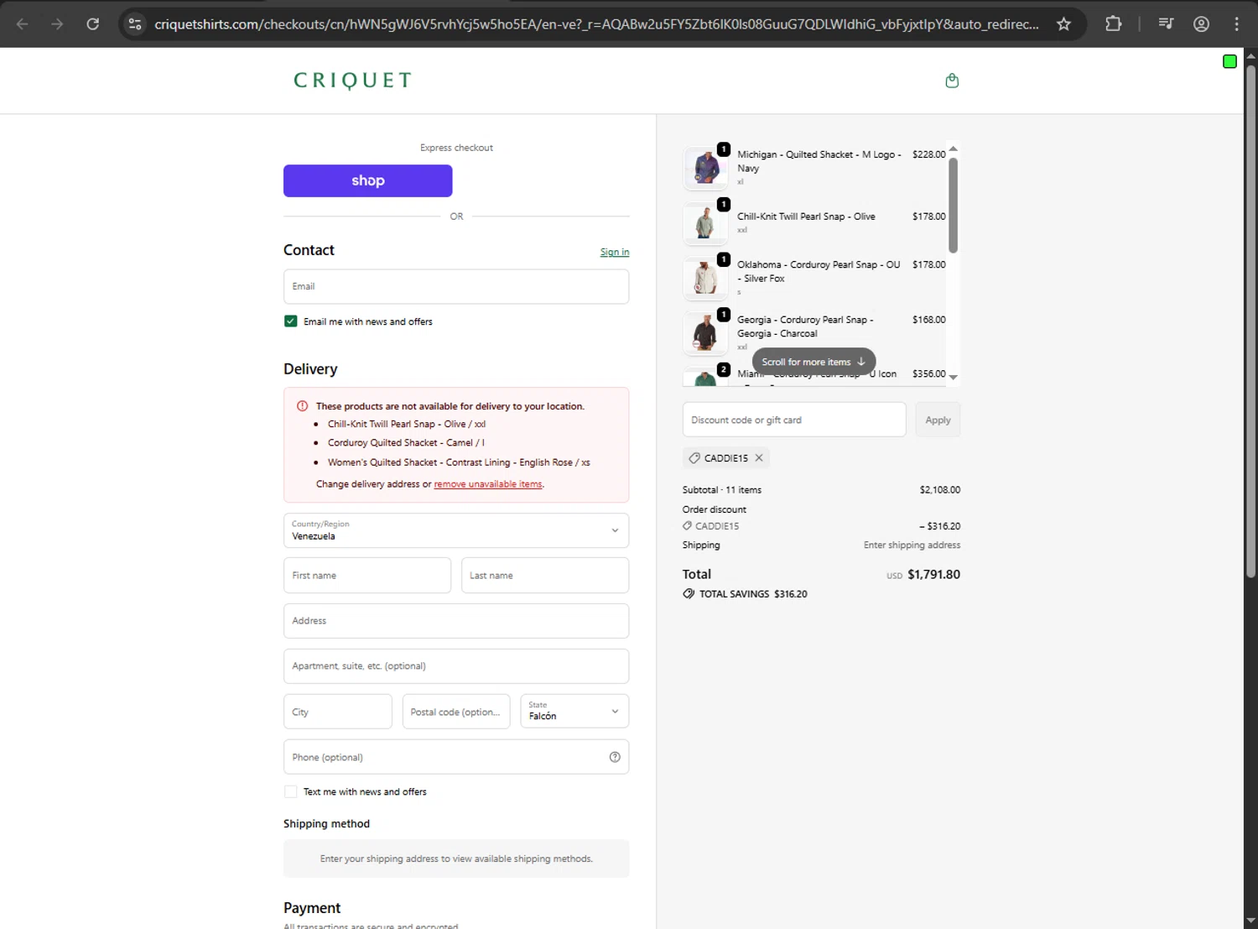Click the Oklahoma Corduroy Pearl Snap thumbnail
The height and width of the screenshot is (929, 1258).
pos(705,278)
